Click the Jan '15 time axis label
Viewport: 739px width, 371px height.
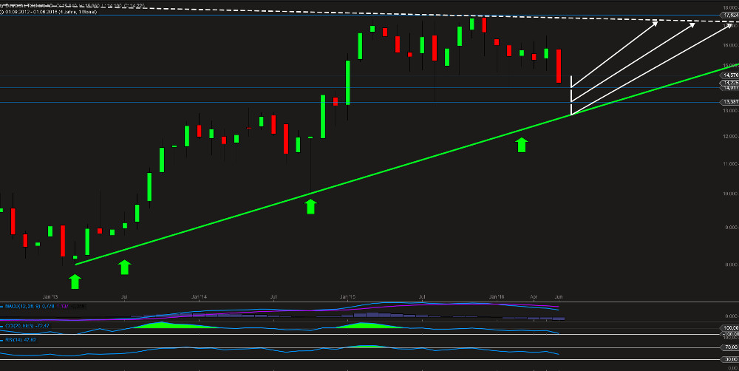pos(347,296)
